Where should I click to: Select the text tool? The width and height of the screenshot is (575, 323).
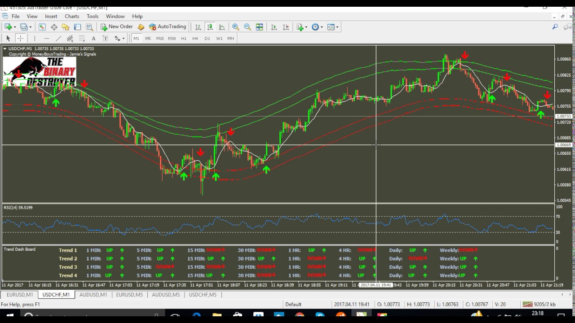[93, 39]
